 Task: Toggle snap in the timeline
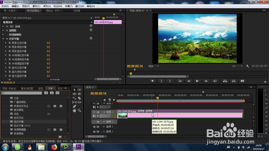point(105,100)
